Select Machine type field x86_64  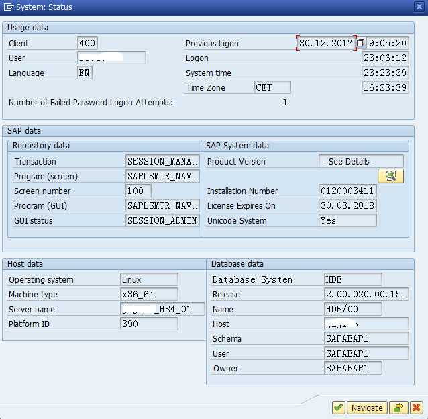pyautogui.click(x=149, y=294)
